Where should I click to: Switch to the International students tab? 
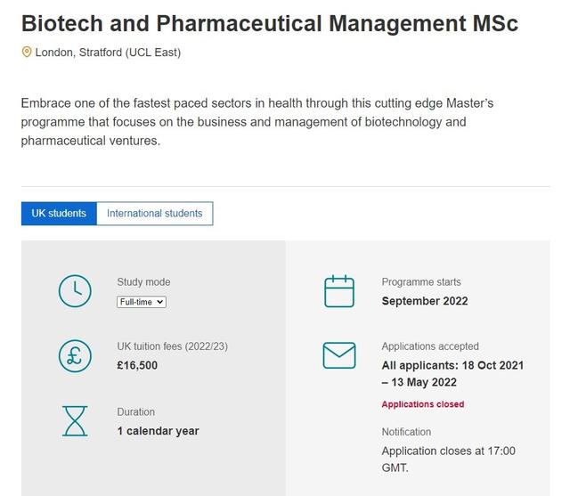(154, 214)
